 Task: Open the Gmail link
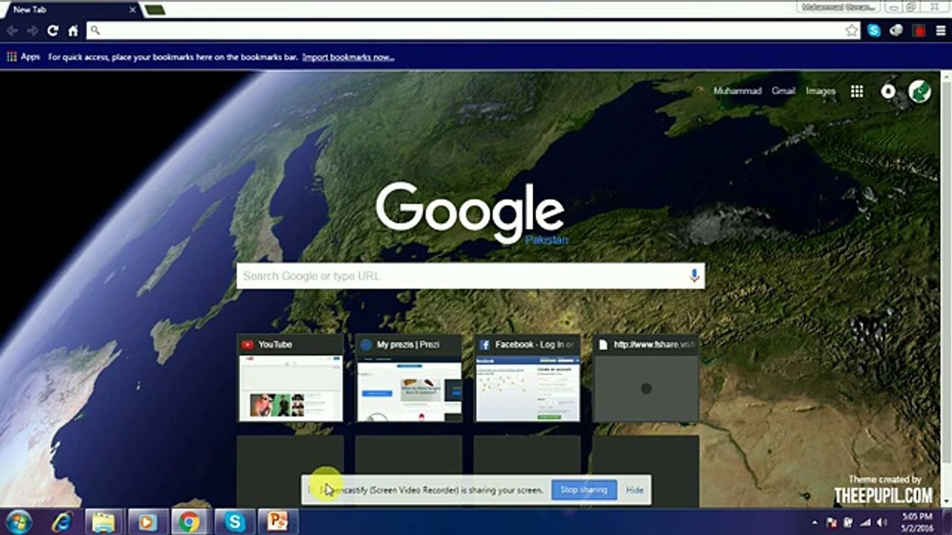(x=783, y=91)
